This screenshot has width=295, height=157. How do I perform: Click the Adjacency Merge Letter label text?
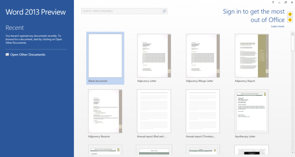coord(199,81)
